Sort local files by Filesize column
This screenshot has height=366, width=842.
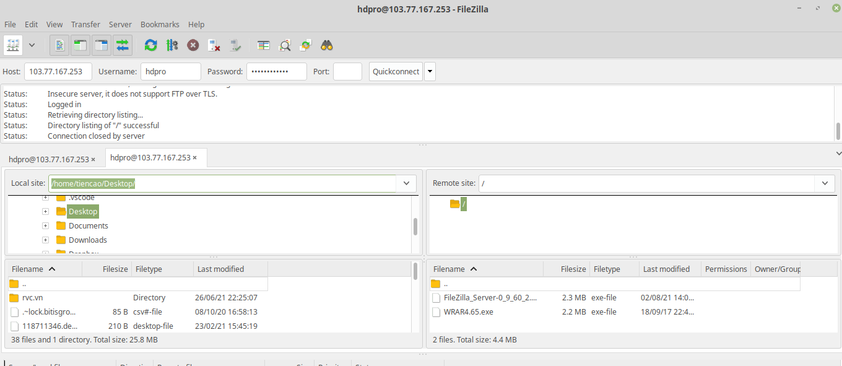coord(107,269)
